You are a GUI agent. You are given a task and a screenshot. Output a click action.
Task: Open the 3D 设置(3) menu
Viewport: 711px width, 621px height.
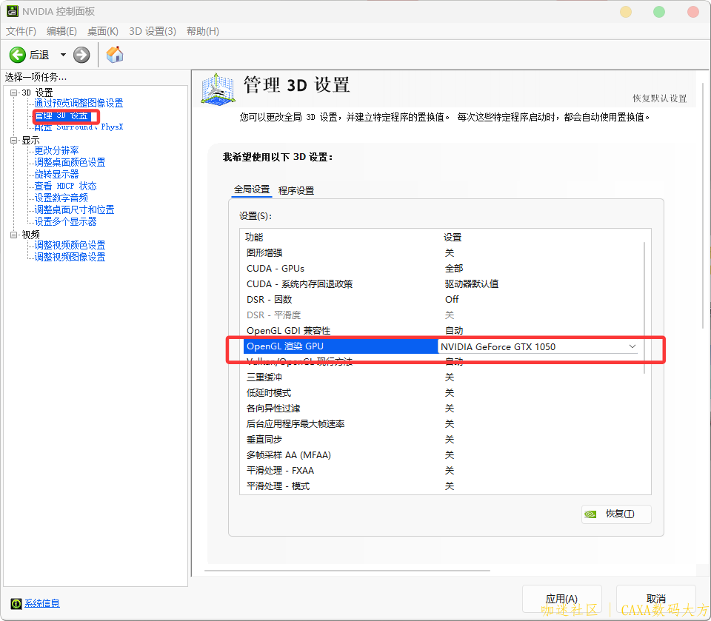pos(153,31)
